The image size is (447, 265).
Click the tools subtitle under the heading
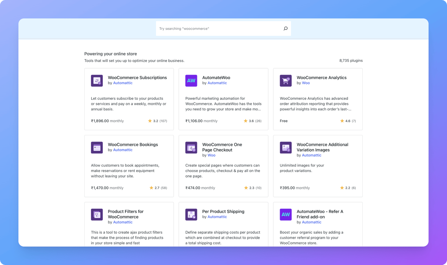point(134,61)
